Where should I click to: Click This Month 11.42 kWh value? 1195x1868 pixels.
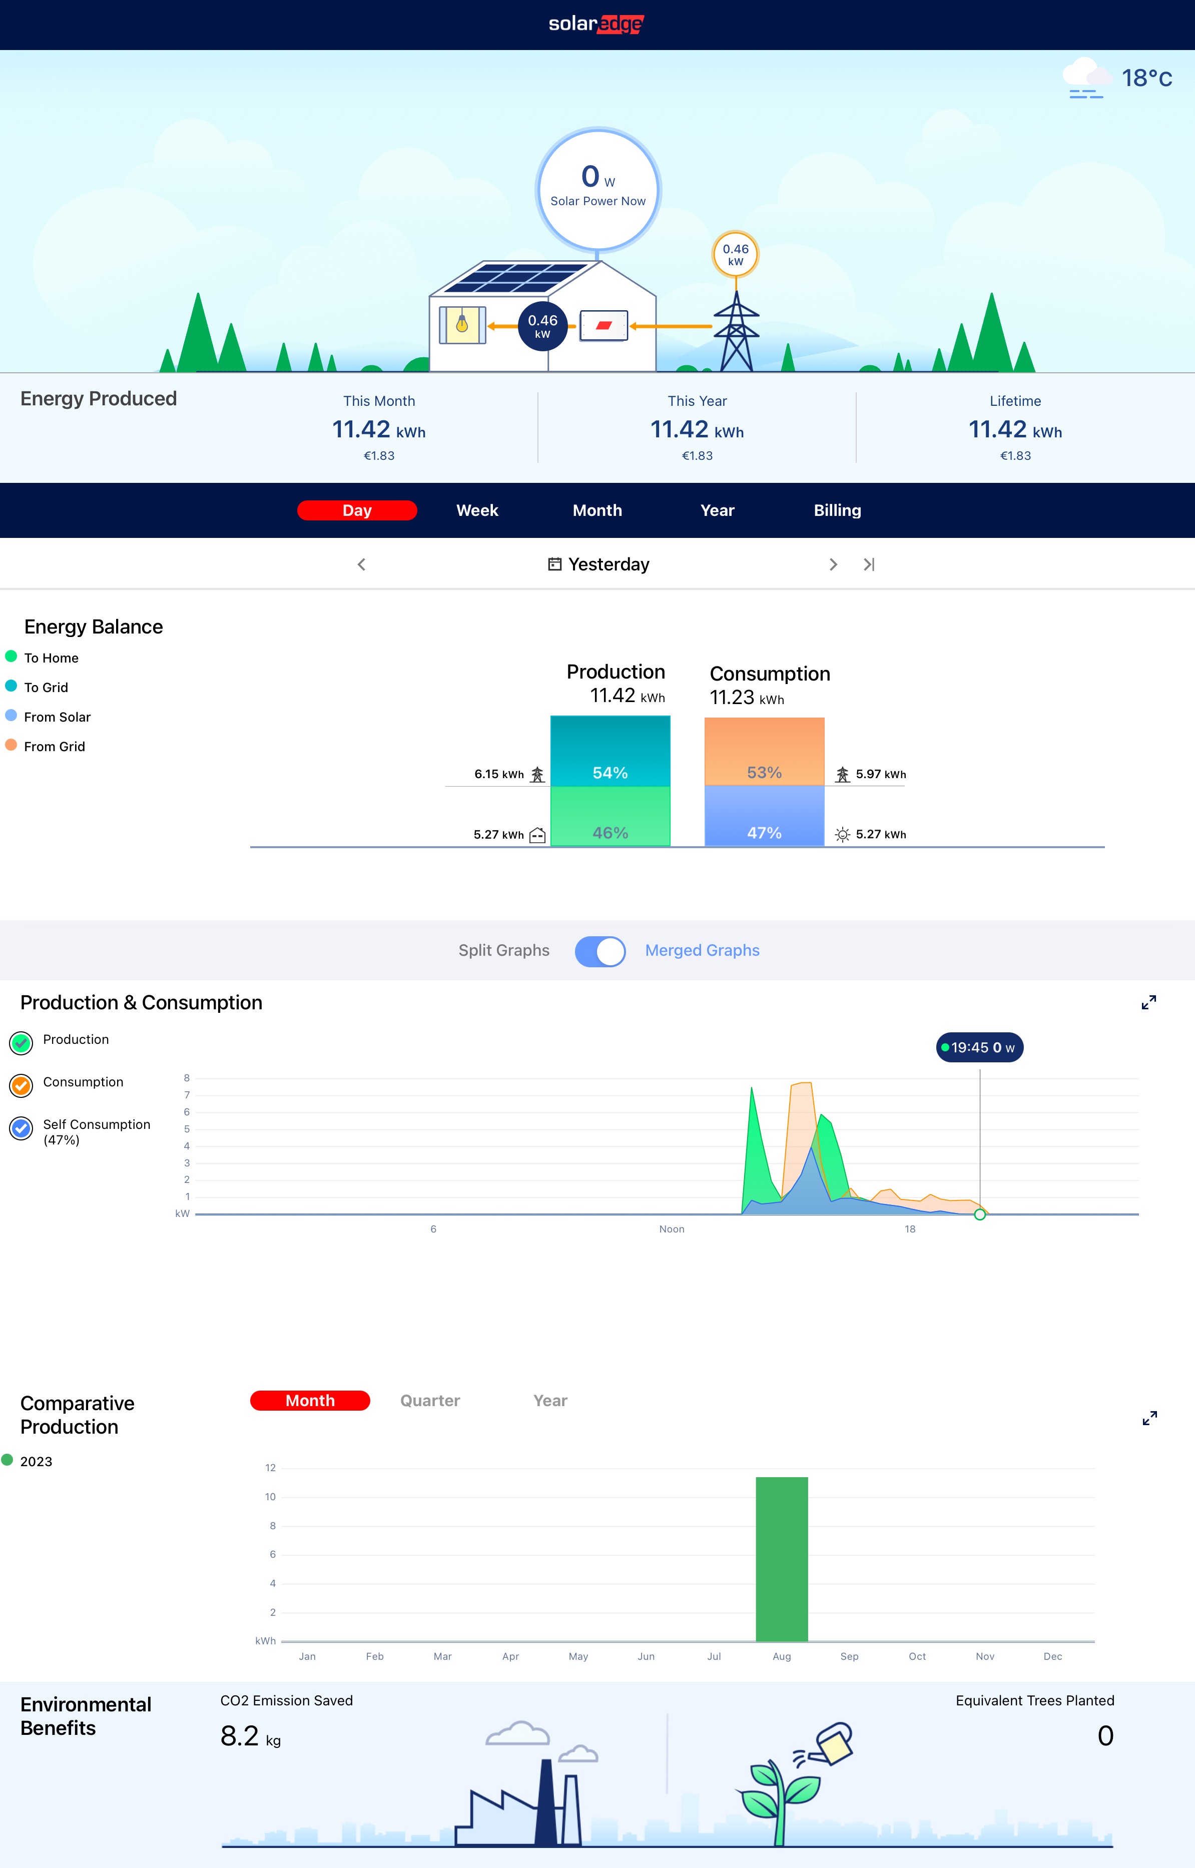(379, 429)
